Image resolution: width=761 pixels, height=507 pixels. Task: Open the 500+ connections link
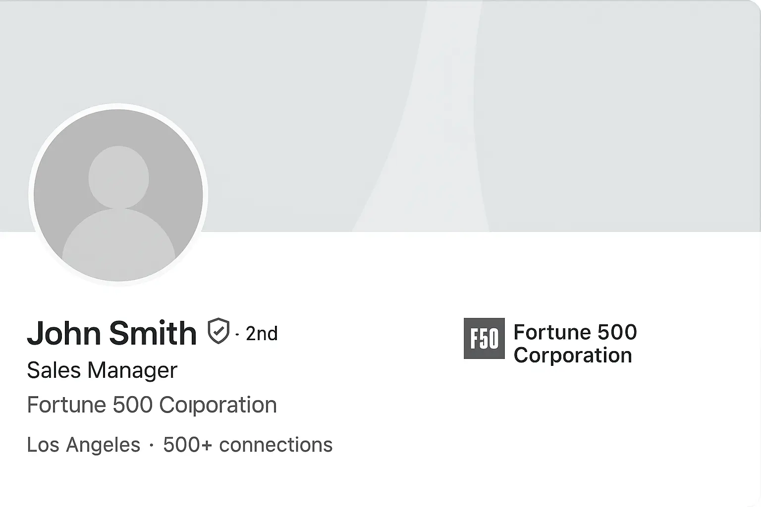tap(248, 445)
